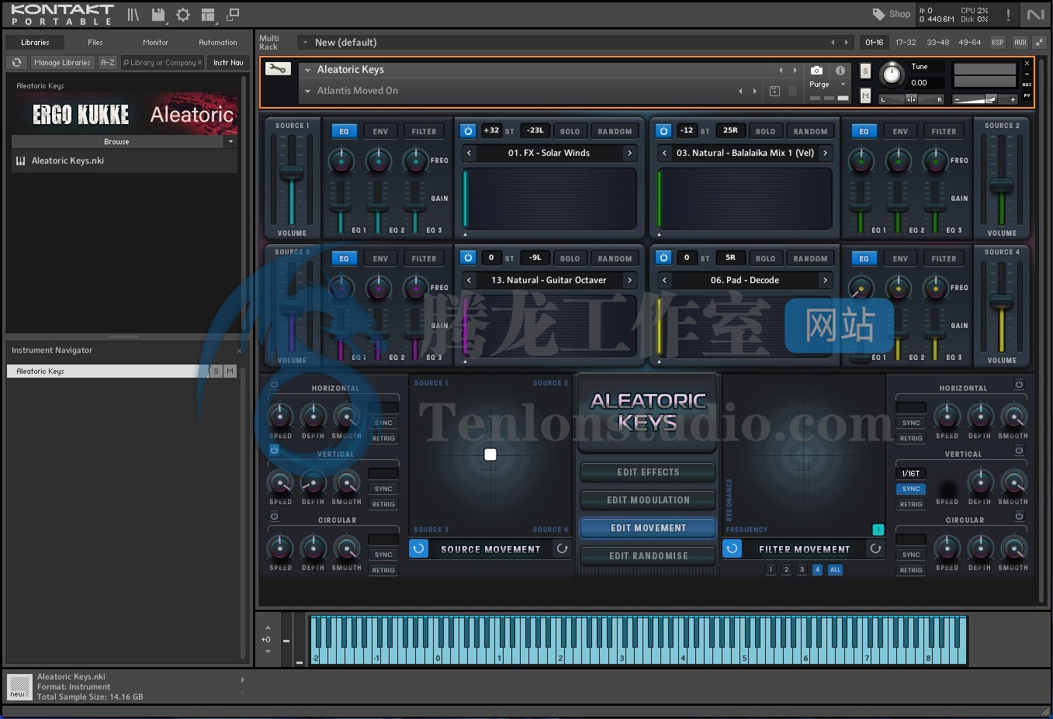This screenshot has height=719, width=1053.
Task: Go to previous sample before Pad - Decode
Action: pos(664,281)
